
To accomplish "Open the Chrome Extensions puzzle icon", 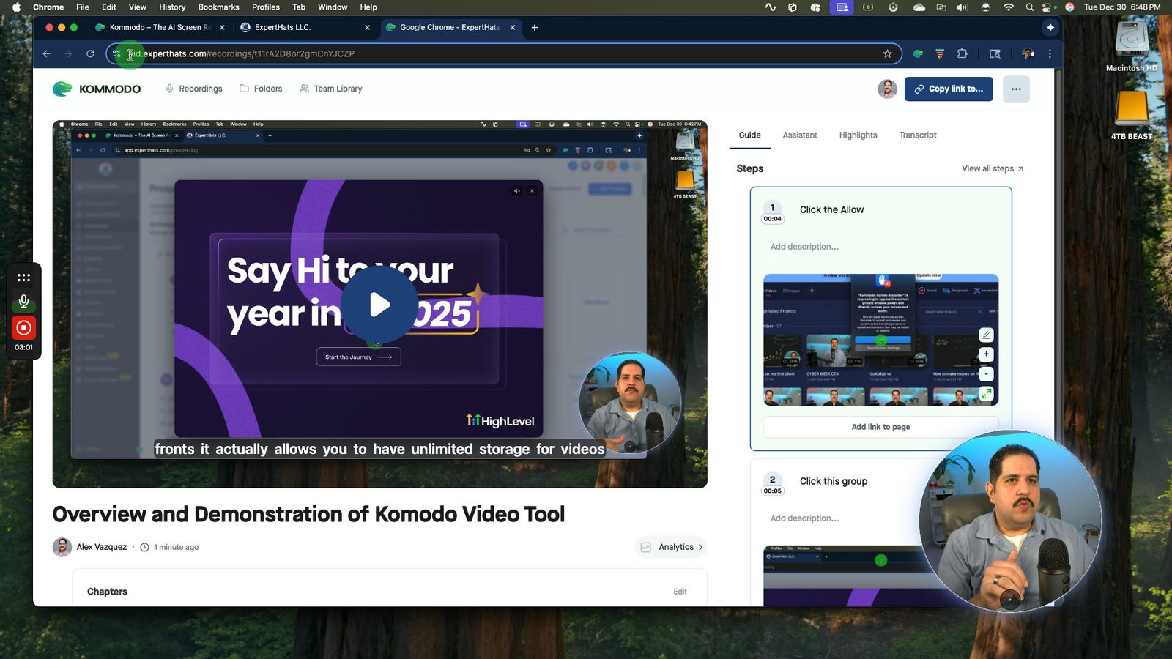I will pyautogui.click(x=963, y=53).
